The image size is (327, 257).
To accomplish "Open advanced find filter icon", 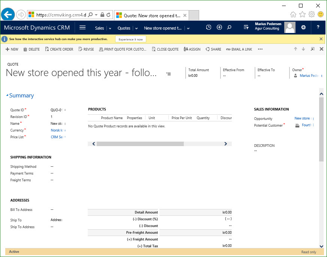I will (x=246, y=27).
